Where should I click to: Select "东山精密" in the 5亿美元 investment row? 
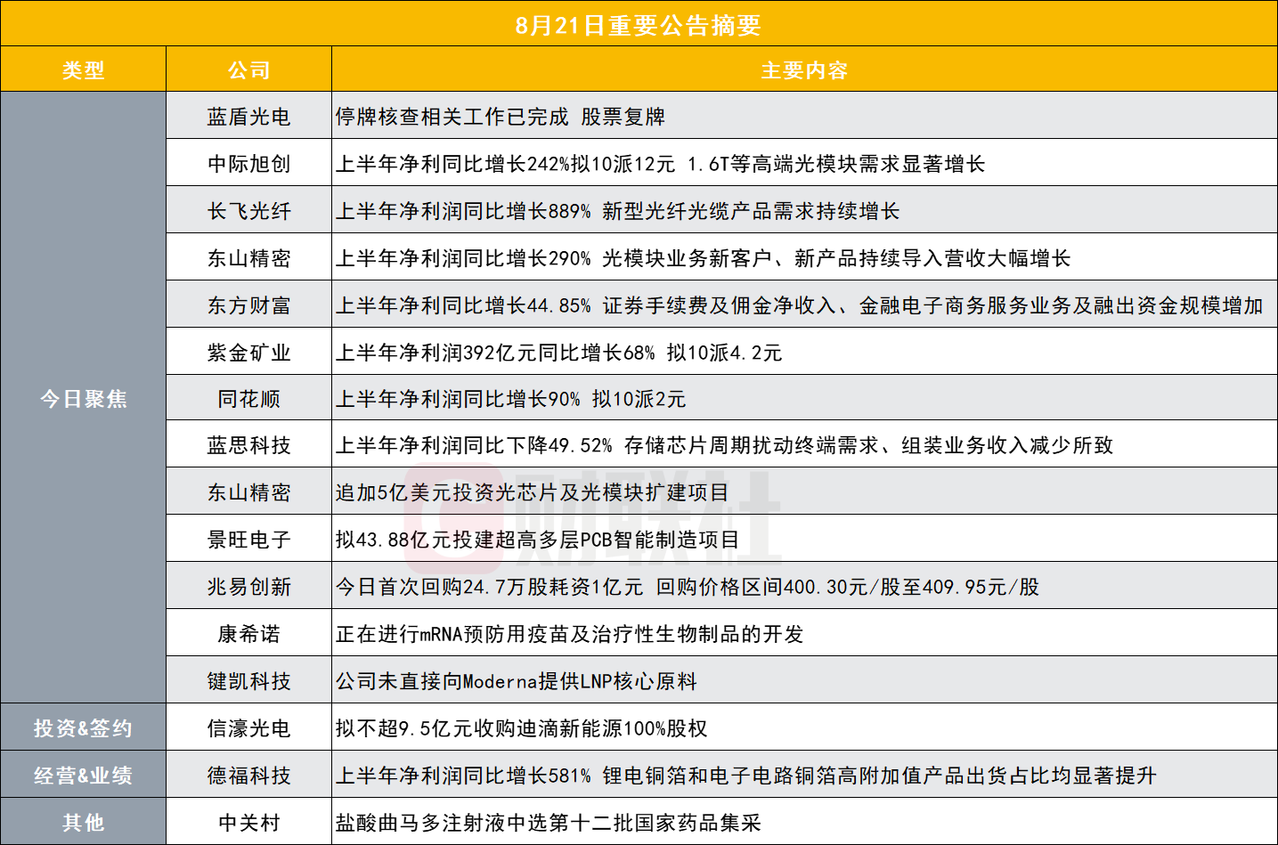[249, 492]
